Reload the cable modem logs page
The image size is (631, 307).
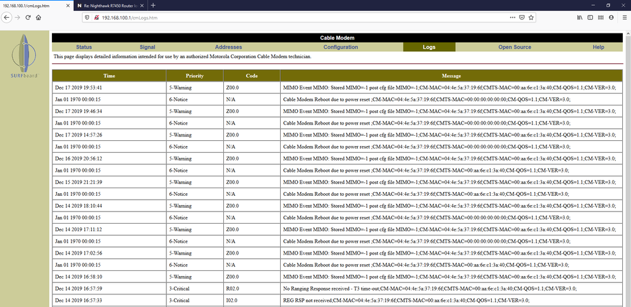coord(28,18)
